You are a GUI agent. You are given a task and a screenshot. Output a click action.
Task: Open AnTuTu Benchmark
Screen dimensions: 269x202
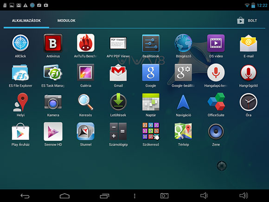[x=86, y=43]
